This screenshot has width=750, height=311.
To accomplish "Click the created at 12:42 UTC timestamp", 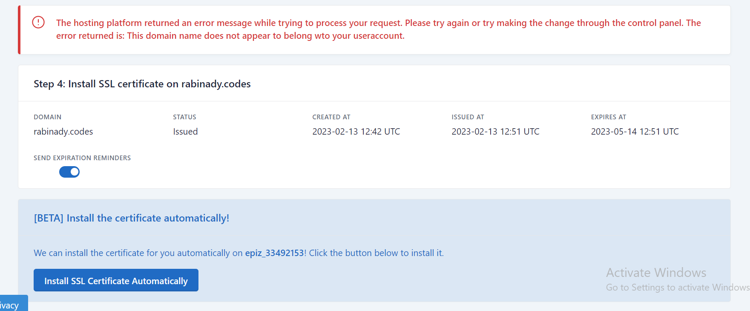I will pyautogui.click(x=356, y=132).
